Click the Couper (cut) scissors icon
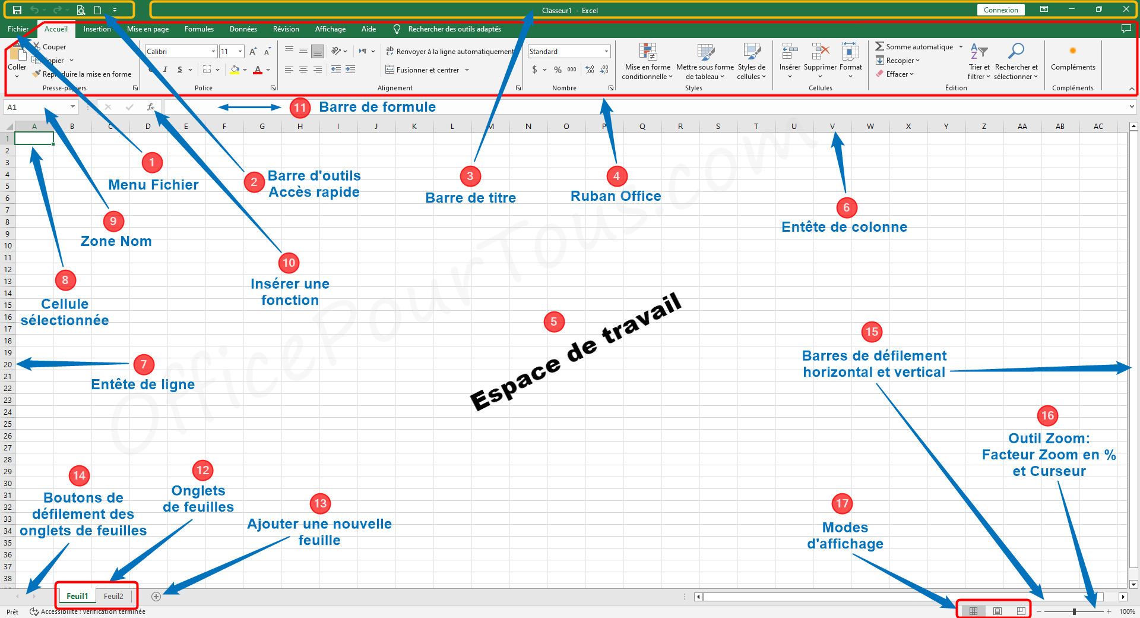Image resolution: width=1140 pixels, height=618 pixels. [37, 46]
